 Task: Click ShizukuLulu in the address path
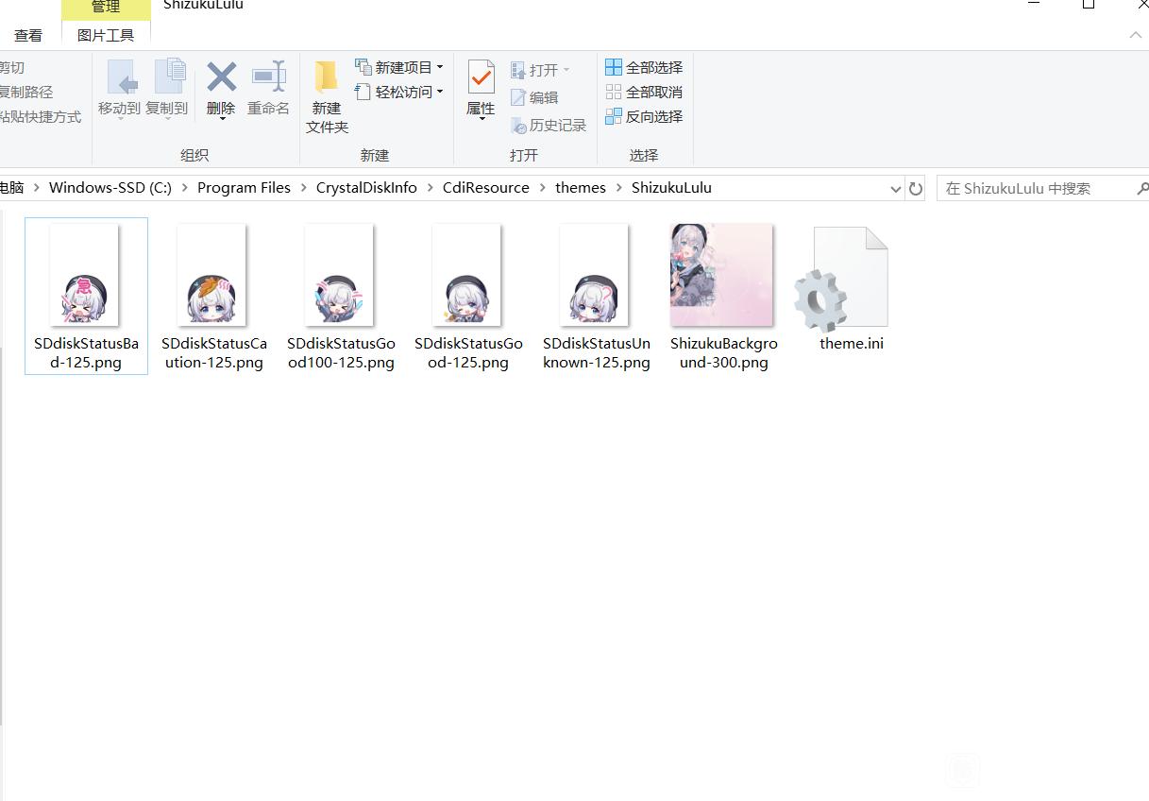pyautogui.click(x=671, y=187)
